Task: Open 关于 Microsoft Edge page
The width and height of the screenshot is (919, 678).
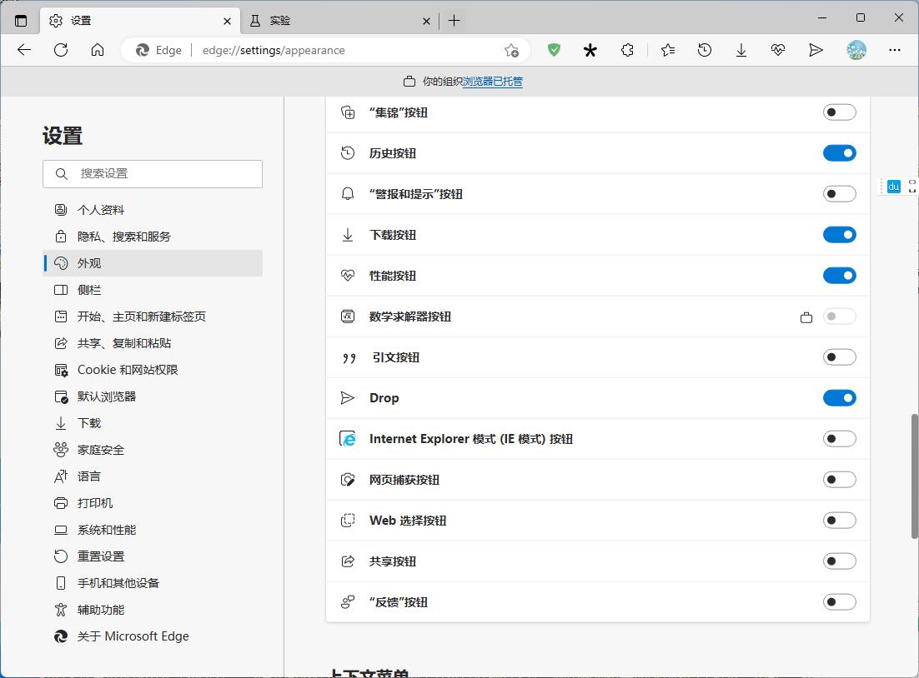Action: point(153,636)
